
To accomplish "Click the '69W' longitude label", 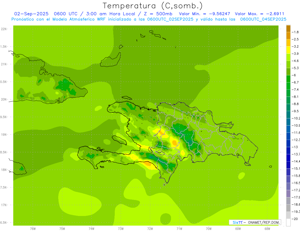I will [x=238, y=229].
